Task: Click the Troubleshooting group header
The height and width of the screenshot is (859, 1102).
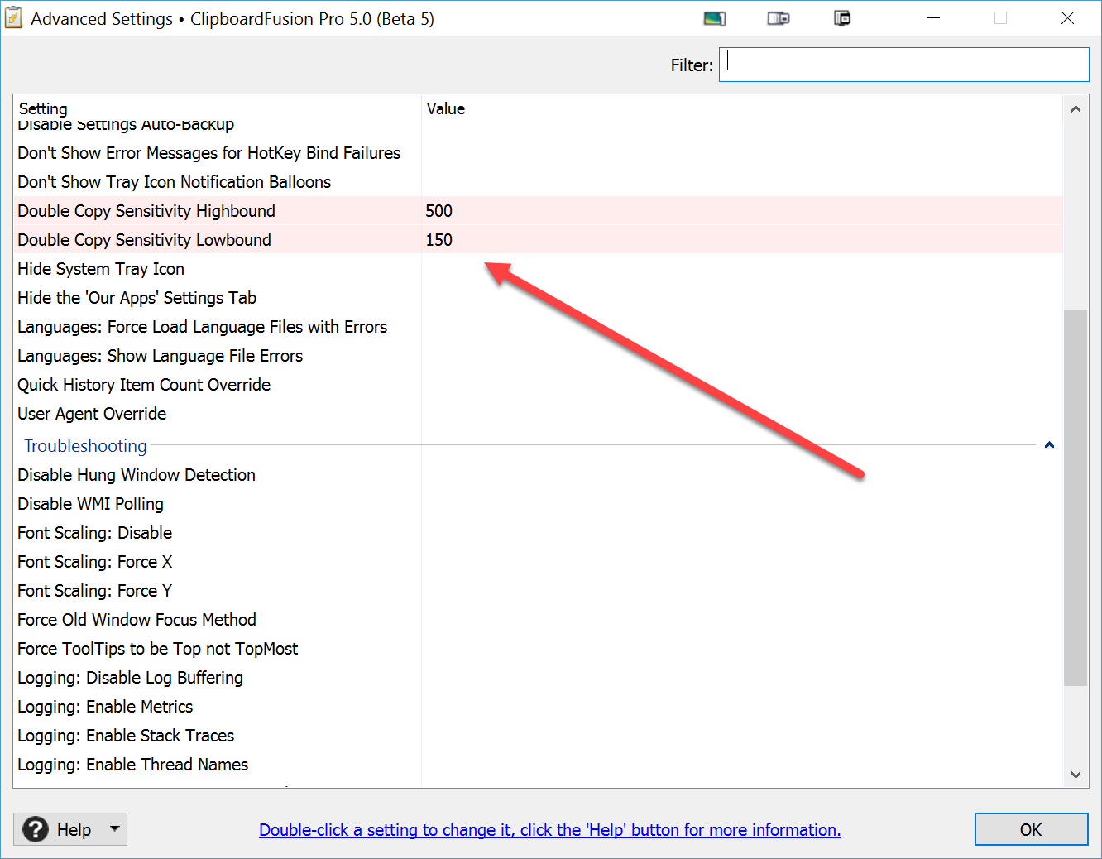Action: 86,446
